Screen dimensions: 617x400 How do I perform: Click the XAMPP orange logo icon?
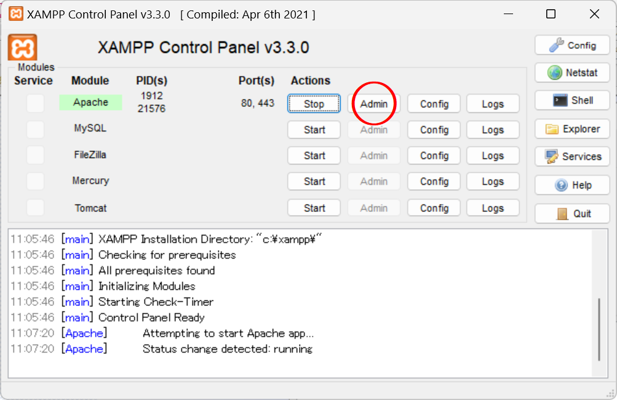coord(23,48)
